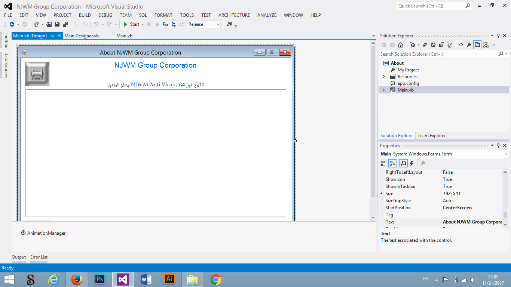Open the ARCHITECTURE menu
This screenshot has width=511, height=287.
(234, 15)
